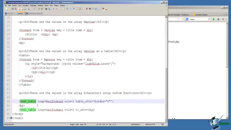Click the INS insert mode indicator
This screenshot has width=231, height=130.
click(163, 125)
